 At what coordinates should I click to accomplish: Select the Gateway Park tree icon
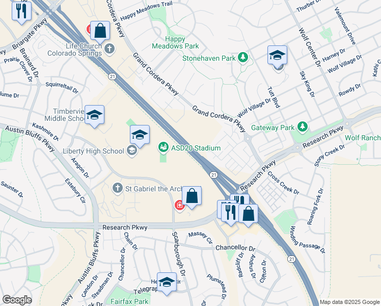303,127
